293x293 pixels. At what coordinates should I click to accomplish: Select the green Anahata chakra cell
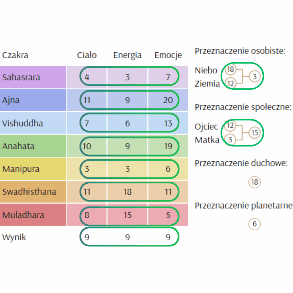(33, 146)
